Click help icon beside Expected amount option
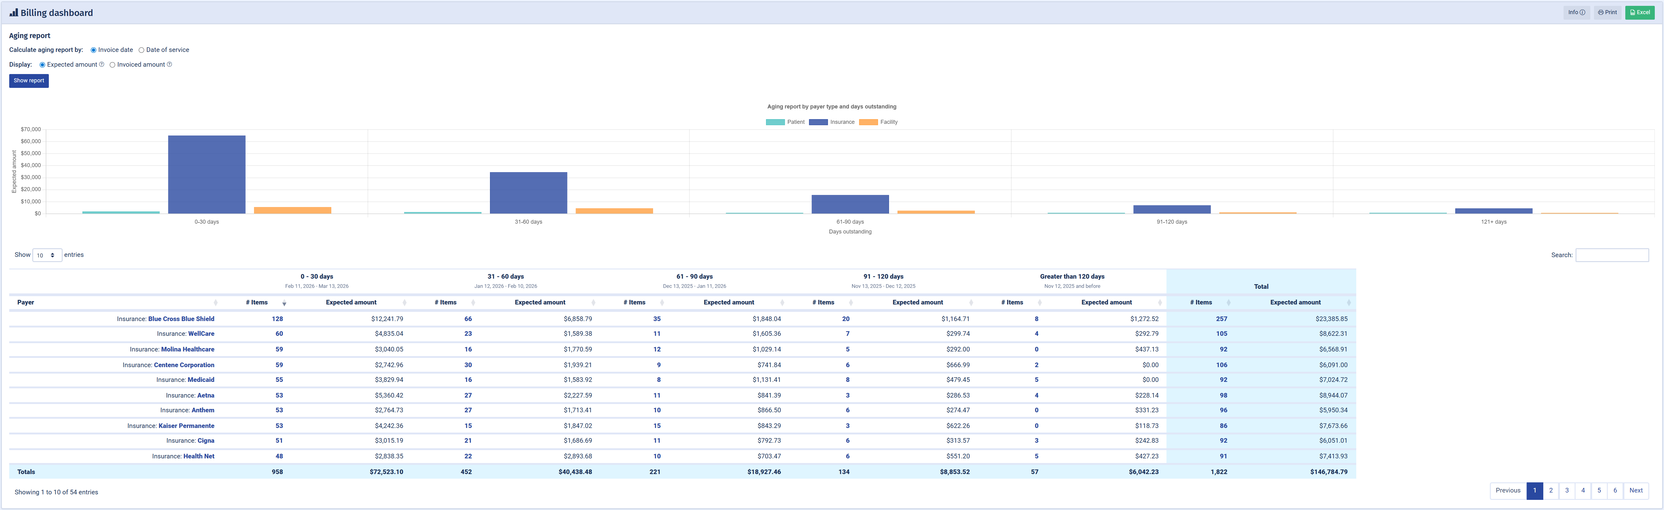The width and height of the screenshot is (1664, 510). (101, 65)
